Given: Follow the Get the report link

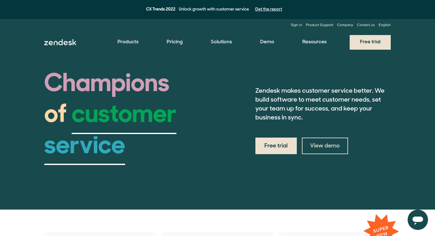Looking at the screenshot, I should pos(268,9).
